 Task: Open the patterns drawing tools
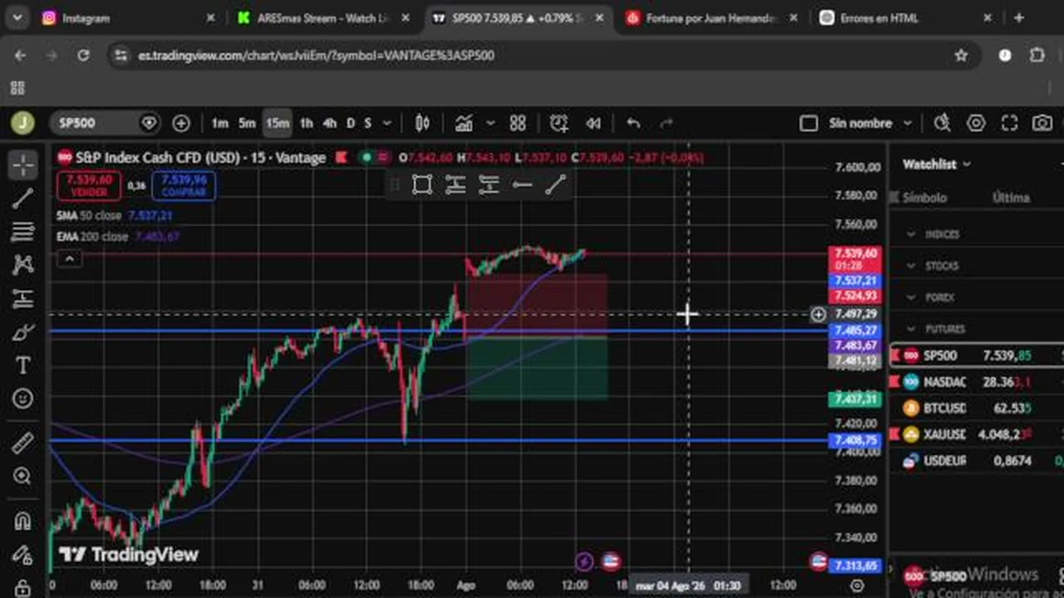click(x=23, y=265)
